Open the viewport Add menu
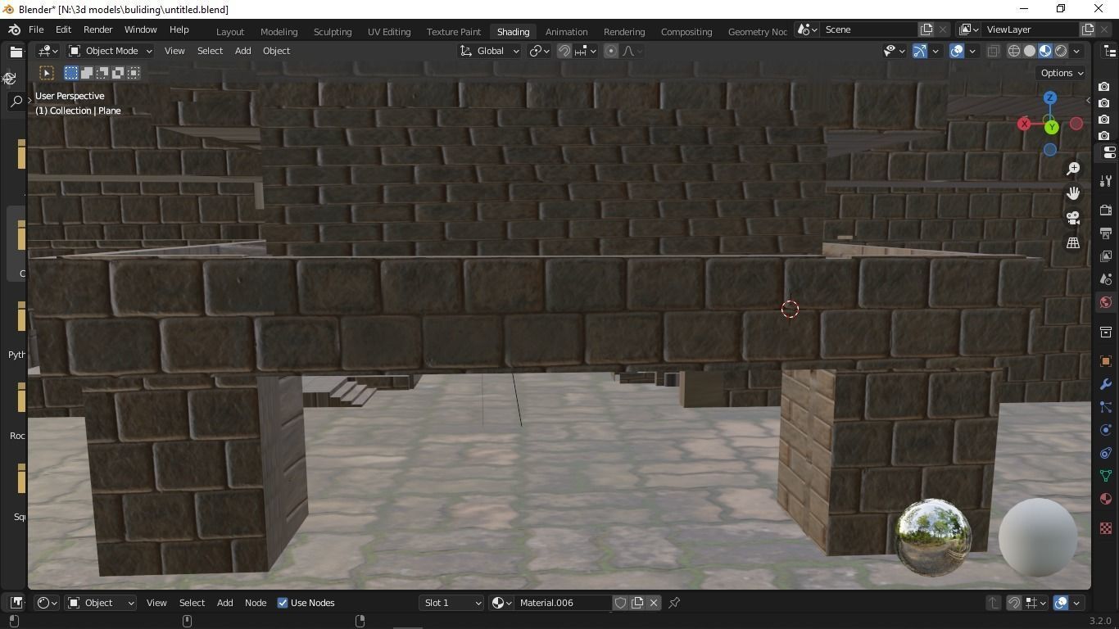This screenshot has height=629, width=1119. point(242,51)
